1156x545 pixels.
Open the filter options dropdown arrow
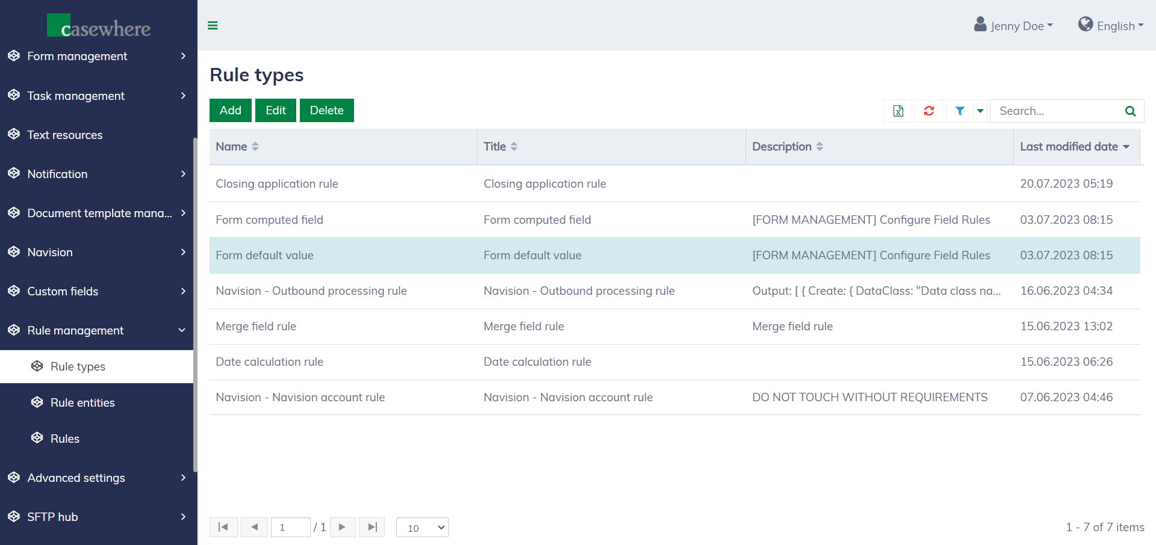coord(980,111)
